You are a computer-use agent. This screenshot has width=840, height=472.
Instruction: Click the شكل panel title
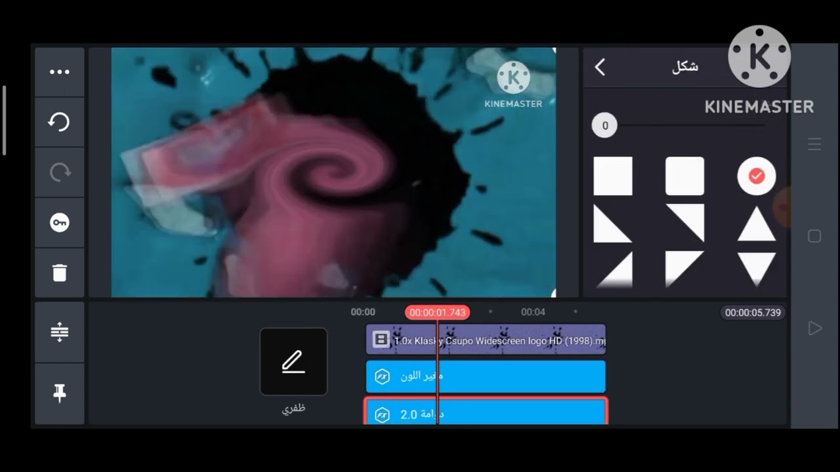tap(685, 67)
